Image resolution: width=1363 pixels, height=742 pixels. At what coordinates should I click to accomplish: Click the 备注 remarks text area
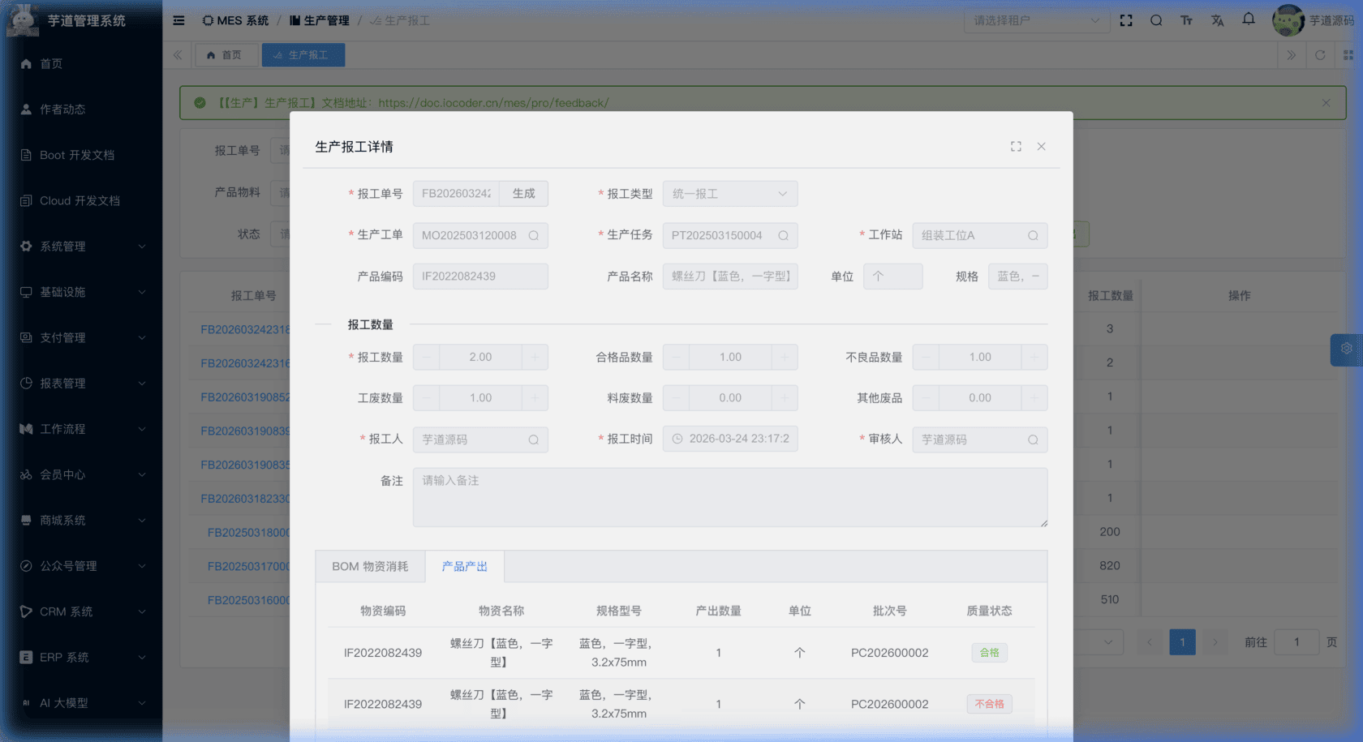[729, 497]
